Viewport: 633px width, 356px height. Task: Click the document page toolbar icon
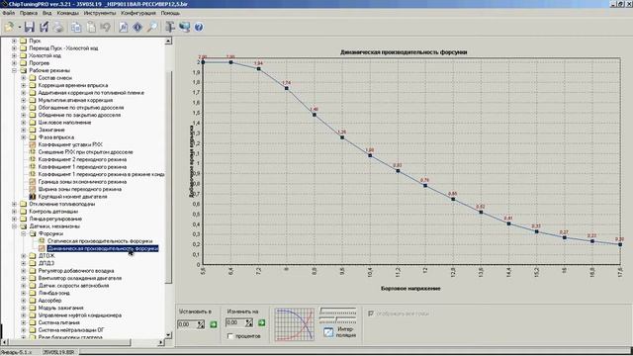click(124, 27)
